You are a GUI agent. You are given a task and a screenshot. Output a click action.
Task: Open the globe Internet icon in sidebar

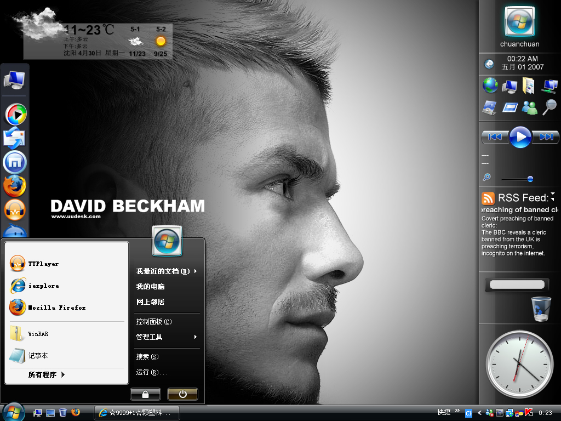coord(490,86)
